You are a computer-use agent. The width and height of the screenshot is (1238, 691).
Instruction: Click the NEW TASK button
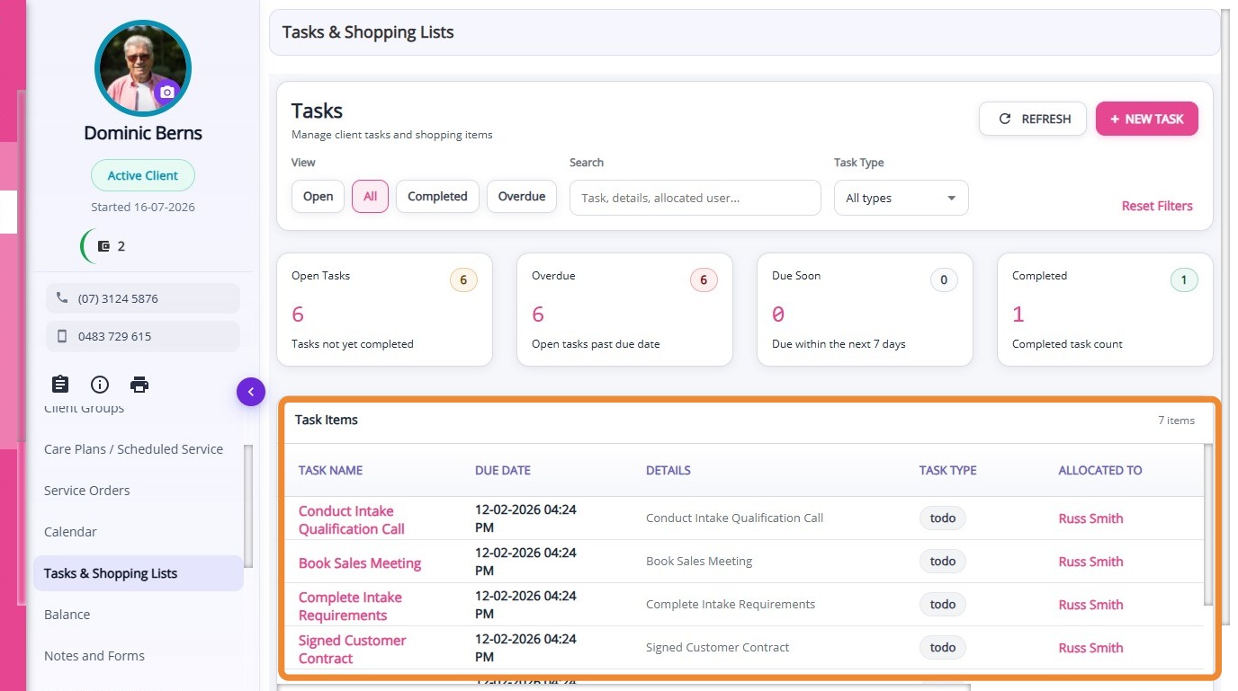1147,119
